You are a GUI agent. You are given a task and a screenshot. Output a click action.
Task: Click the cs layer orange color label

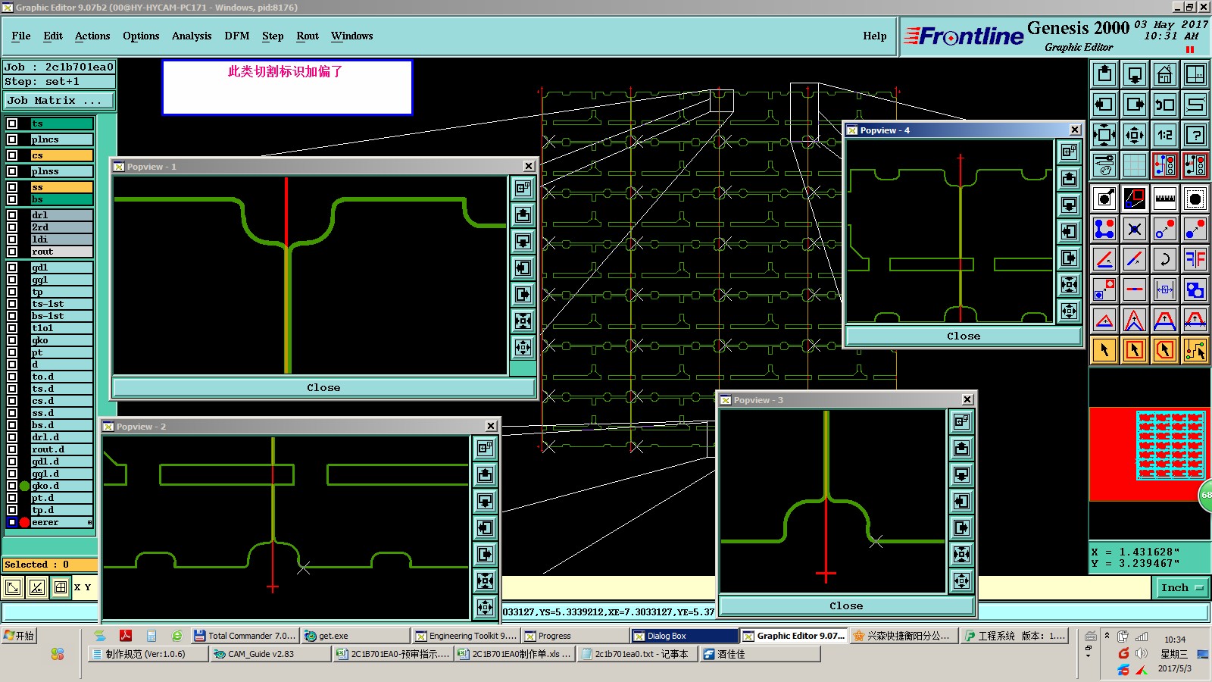click(x=61, y=155)
